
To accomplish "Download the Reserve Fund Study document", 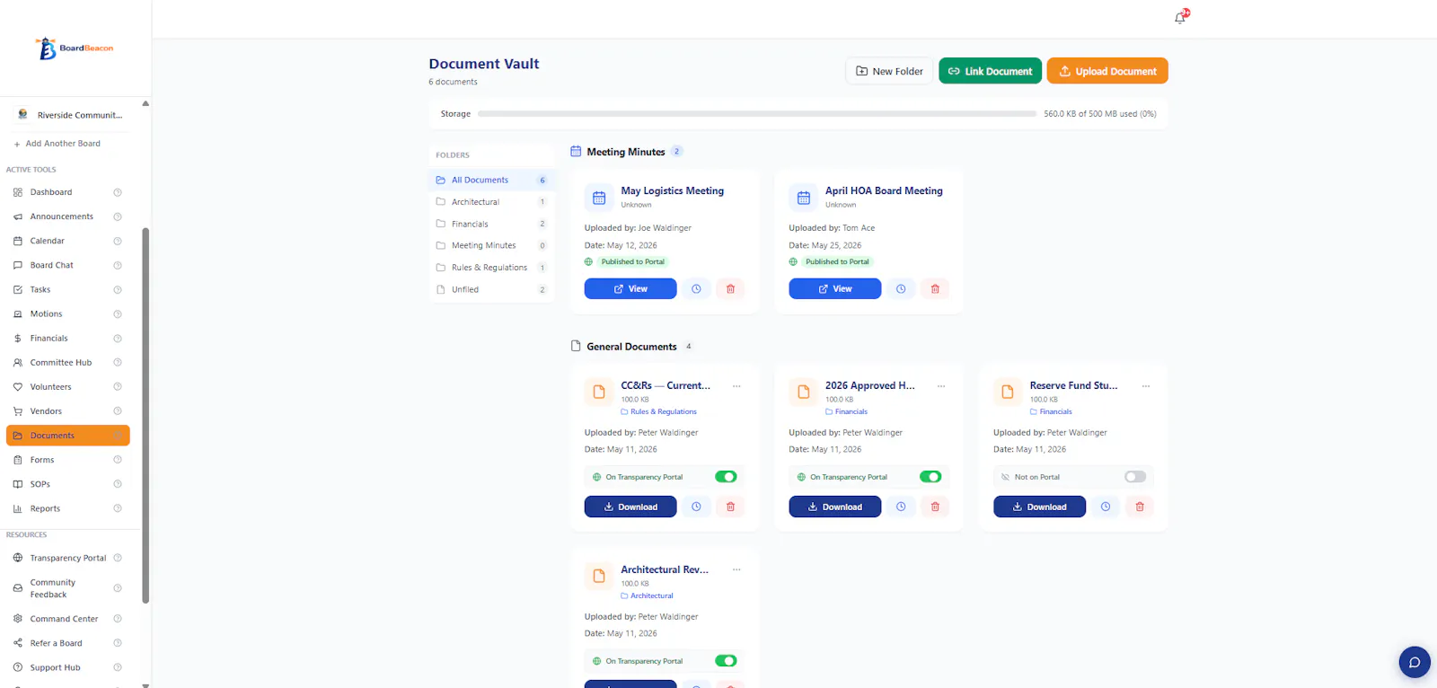I will coord(1039,507).
